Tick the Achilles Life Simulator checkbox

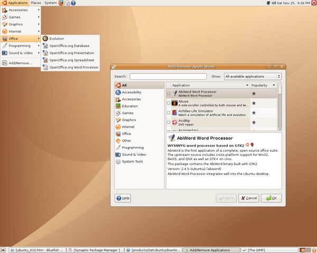coord(169,113)
